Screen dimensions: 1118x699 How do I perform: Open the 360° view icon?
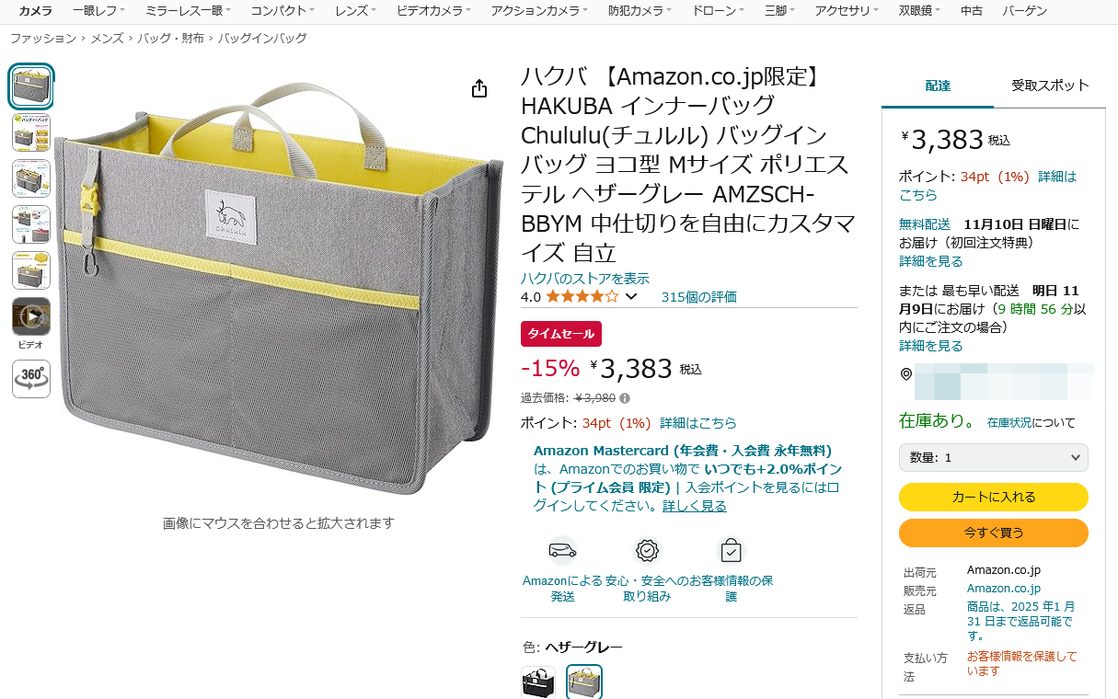point(31,378)
